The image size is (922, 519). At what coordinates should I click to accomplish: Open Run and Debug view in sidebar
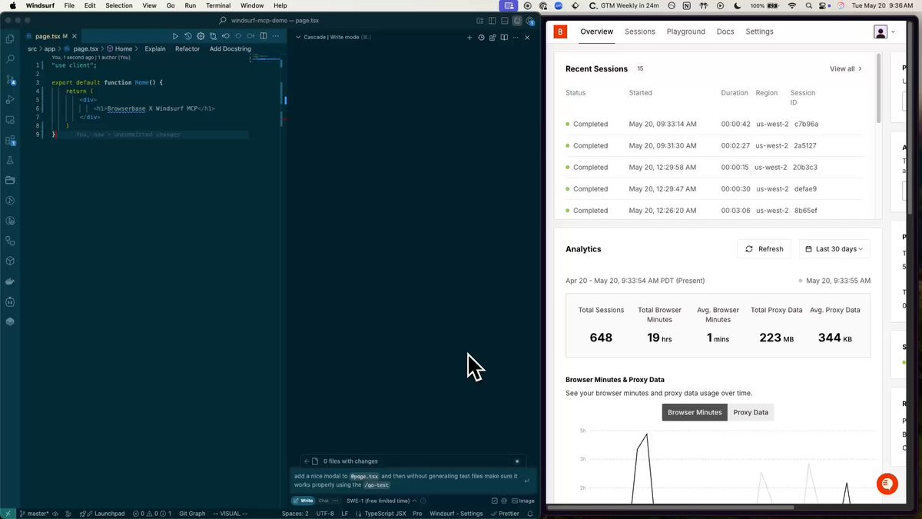[10, 99]
